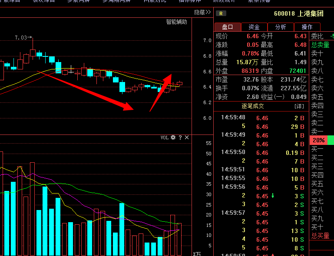
Task: Select the 操作 tab
Action: pos(307,27)
